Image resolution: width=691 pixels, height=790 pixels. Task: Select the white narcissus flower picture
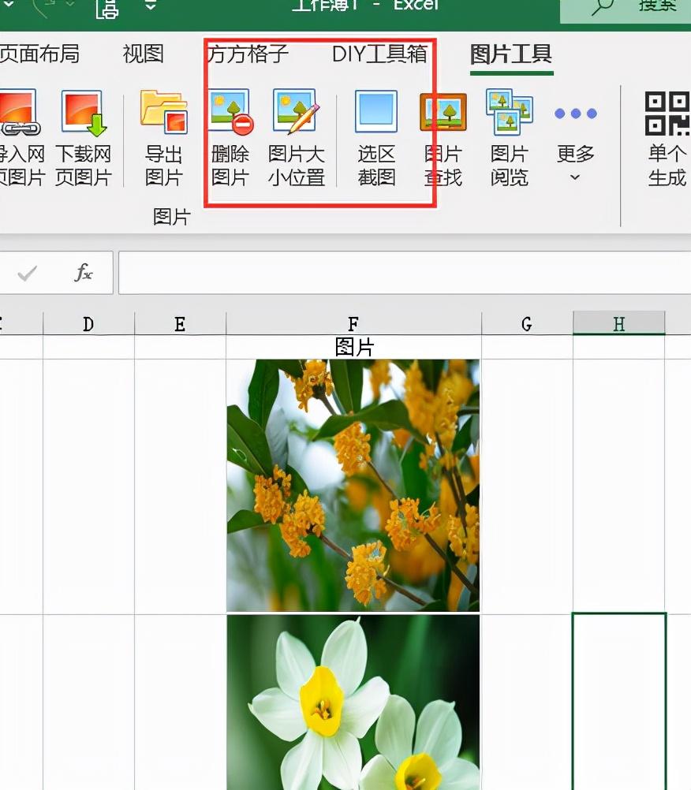tap(353, 702)
